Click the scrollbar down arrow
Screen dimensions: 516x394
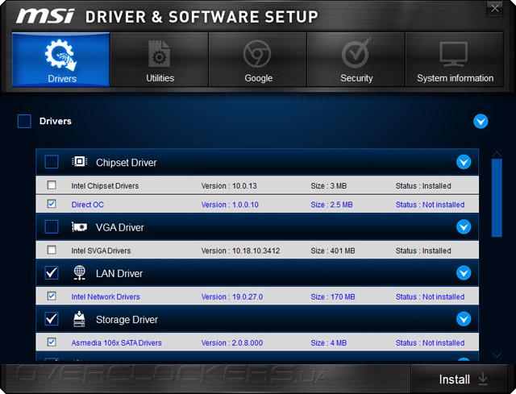coord(497,355)
